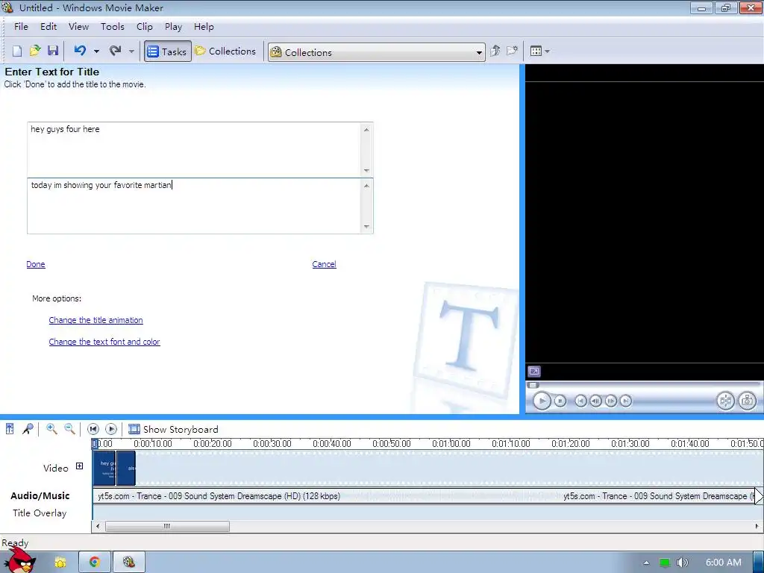The height and width of the screenshot is (573, 764).
Task: Click timeline scrollbar left arrow
Action: coord(98,526)
